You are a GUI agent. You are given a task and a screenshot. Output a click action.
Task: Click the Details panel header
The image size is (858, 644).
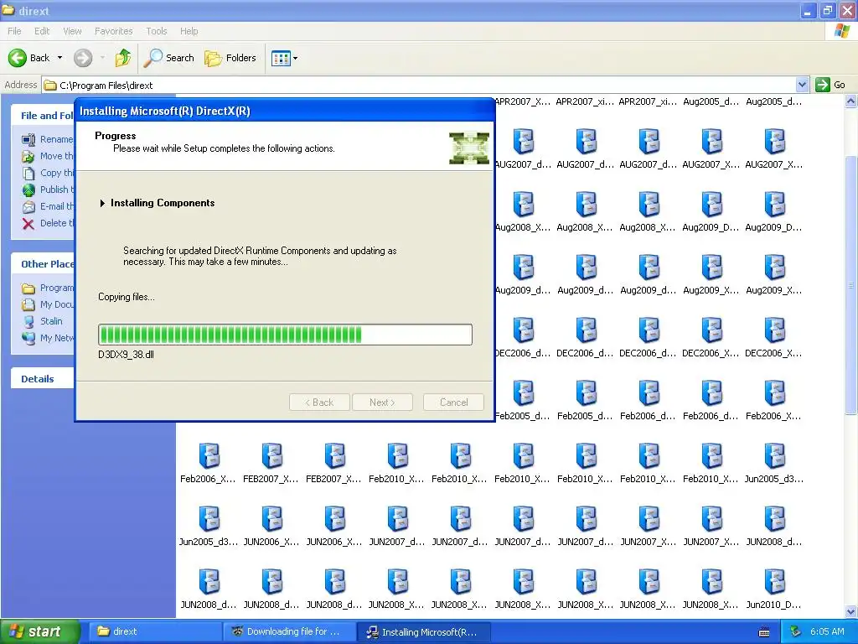tap(43, 379)
